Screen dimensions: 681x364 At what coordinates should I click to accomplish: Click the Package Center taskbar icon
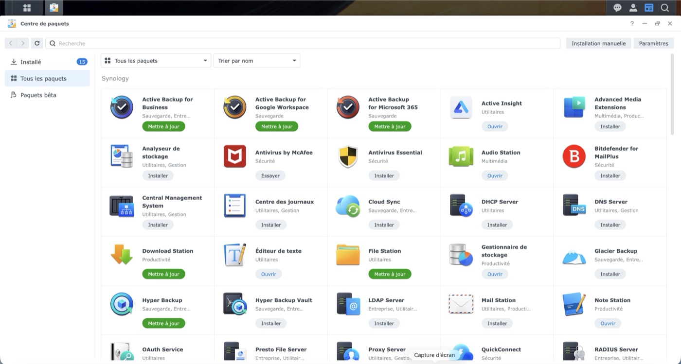pyautogui.click(x=54, y=8)
